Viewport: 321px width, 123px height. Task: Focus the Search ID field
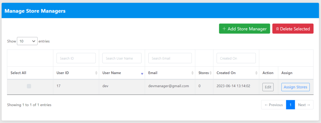coord(76,58)
